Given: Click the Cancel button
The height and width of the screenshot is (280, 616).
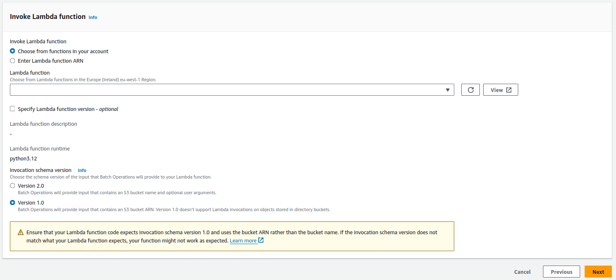Looking at the screenshot, I should [522, 272].
